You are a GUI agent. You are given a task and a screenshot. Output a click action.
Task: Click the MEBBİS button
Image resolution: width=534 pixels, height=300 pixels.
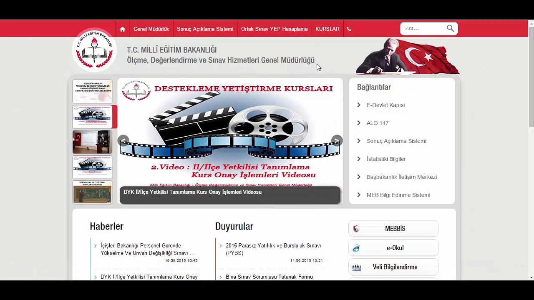tap(393, 229)
